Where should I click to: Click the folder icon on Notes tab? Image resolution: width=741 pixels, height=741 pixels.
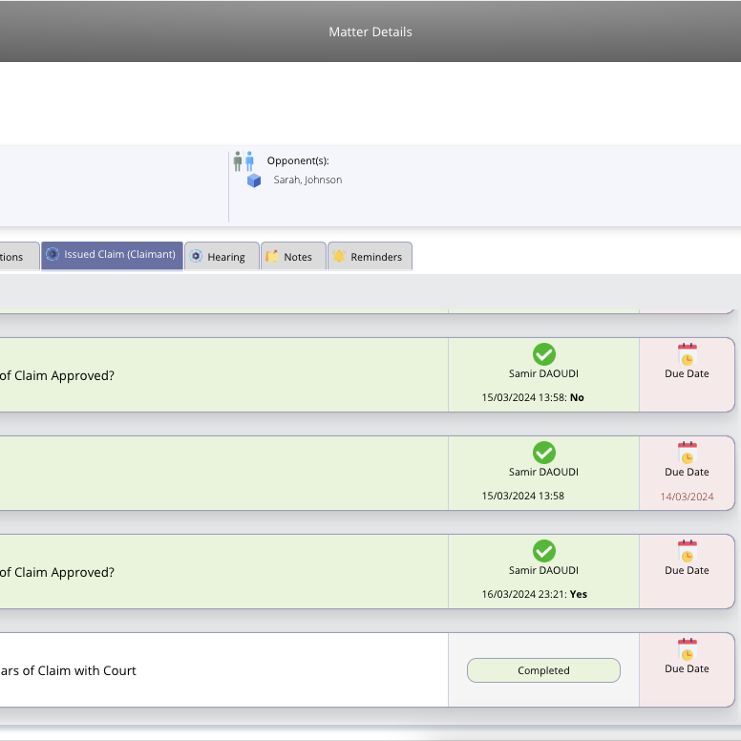(272, 256)
